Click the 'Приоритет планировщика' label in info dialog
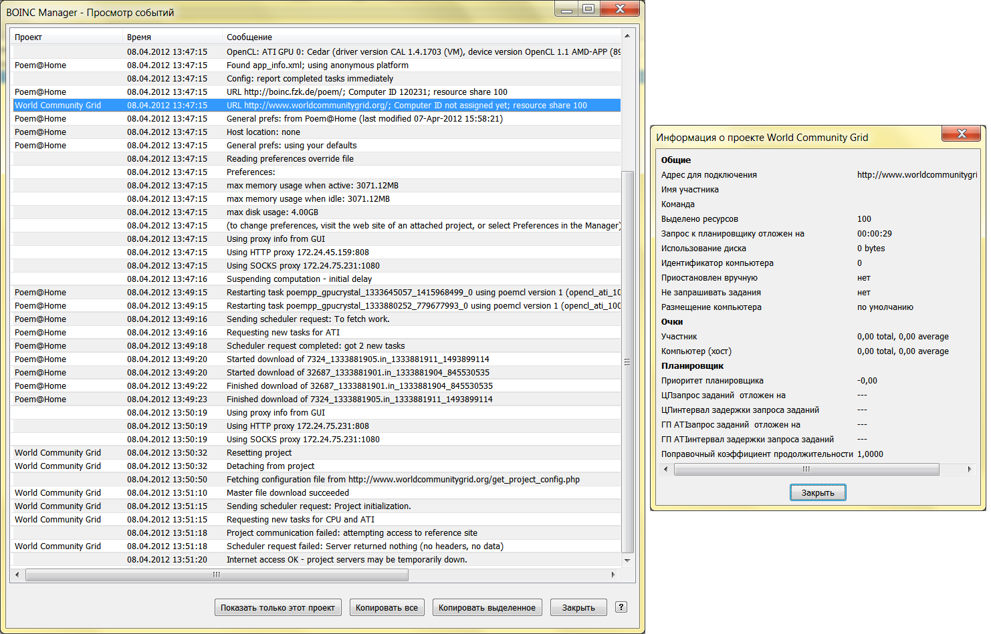Screen dimensions: 991x634 tap(712, 380)
